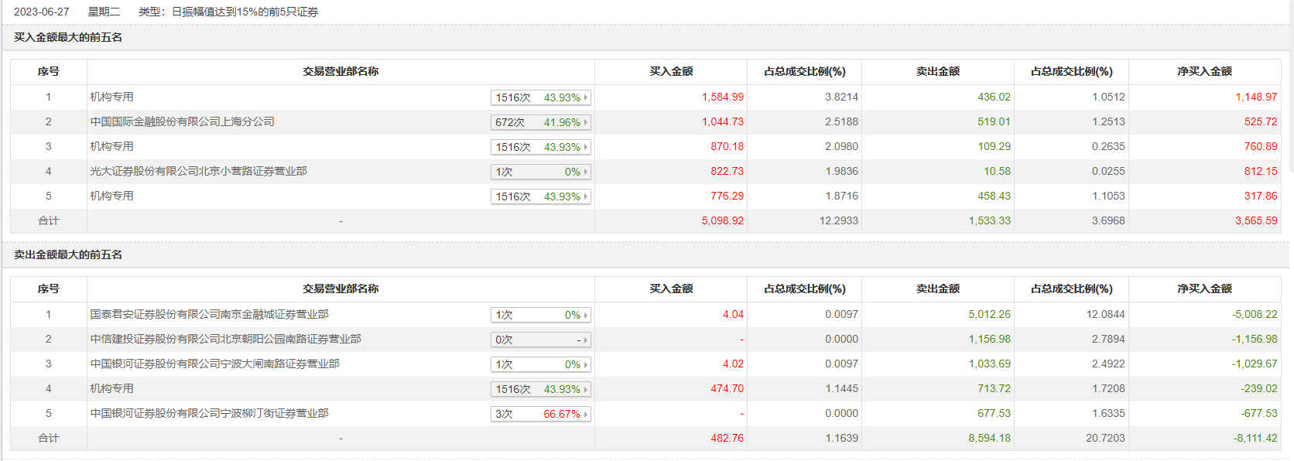Open 中国国际金融股份有限公司上海分公司 link
The height and width of the screenshot is (461, 1294).
click(182, 121)
